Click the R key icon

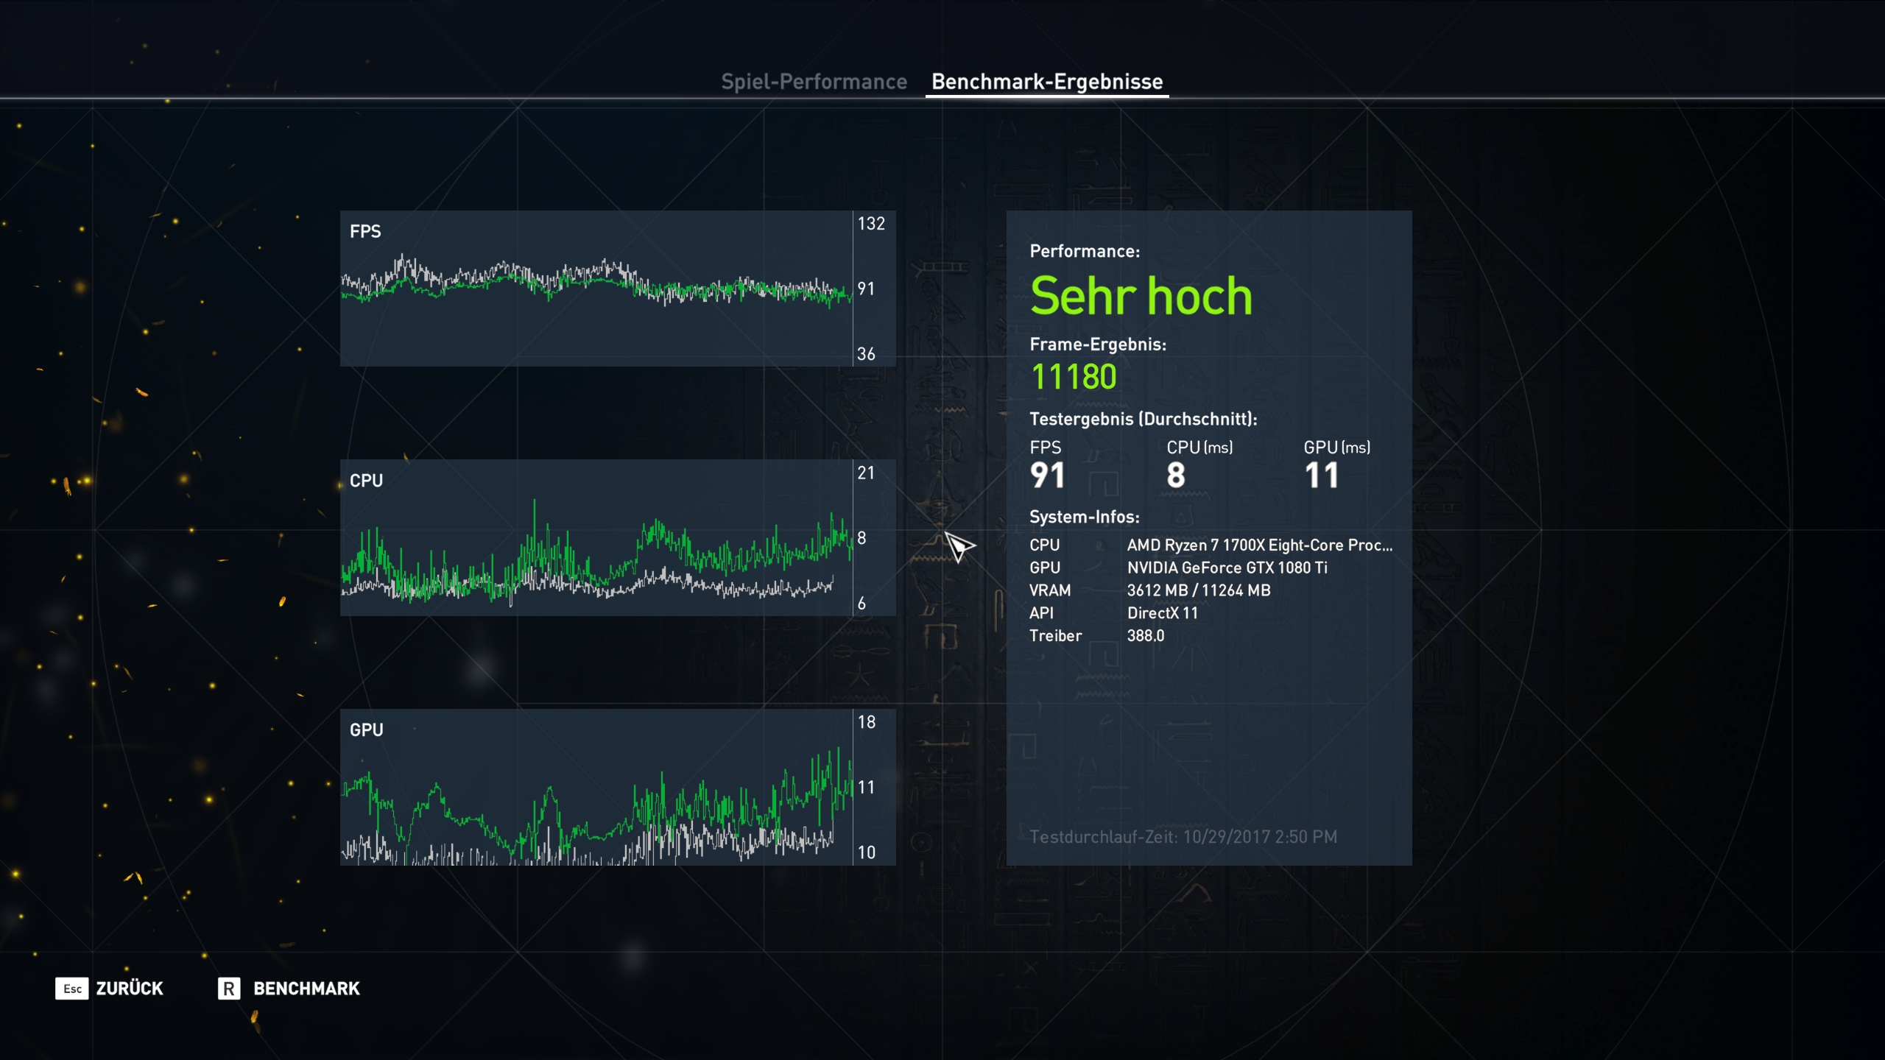click(228, 988)
